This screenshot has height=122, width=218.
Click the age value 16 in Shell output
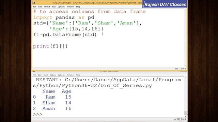68,108
